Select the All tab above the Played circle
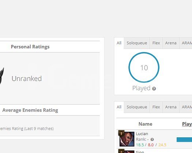192x153 pixels. (119, 43)
